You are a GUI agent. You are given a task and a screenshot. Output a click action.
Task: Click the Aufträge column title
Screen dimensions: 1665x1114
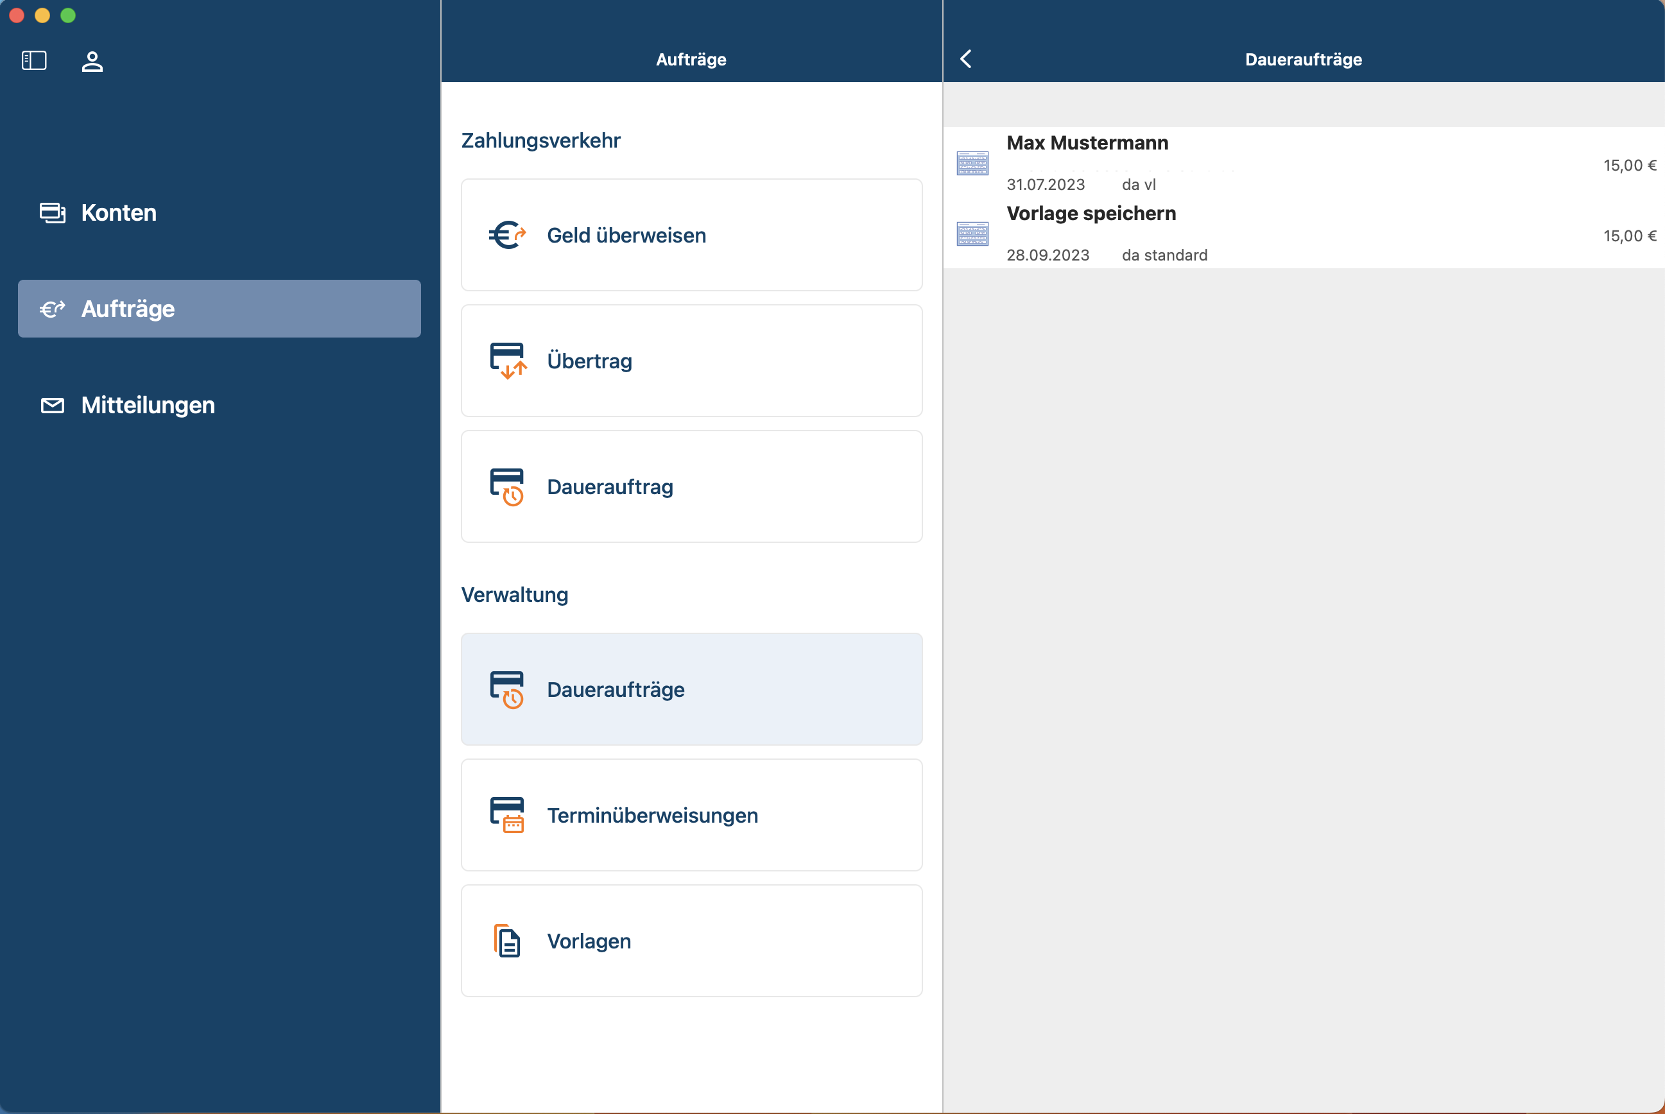click(x=691, y=60)
